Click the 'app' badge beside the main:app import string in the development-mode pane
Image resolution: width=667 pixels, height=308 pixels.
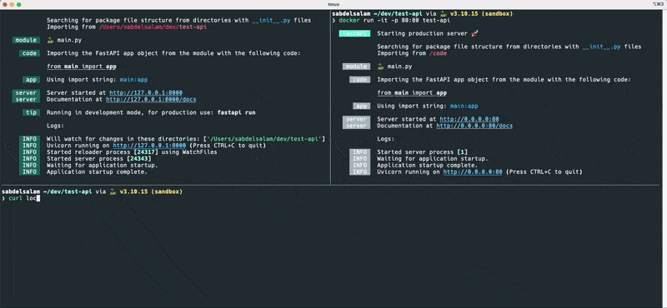31,80
